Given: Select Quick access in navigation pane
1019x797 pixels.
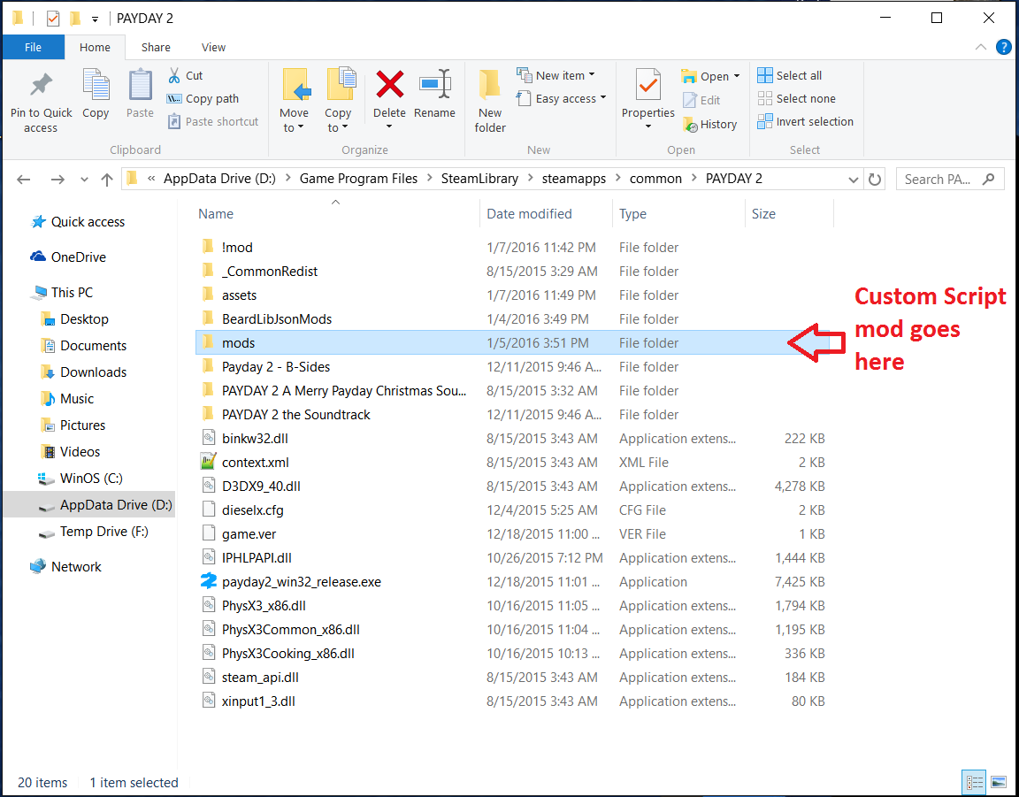Looking at the screenshot, I should tap(78, 222).
